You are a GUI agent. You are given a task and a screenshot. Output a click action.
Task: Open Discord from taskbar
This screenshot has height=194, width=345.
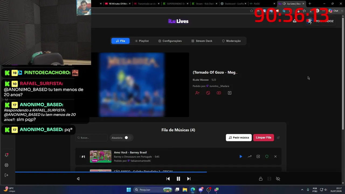[x=201, y=190]
